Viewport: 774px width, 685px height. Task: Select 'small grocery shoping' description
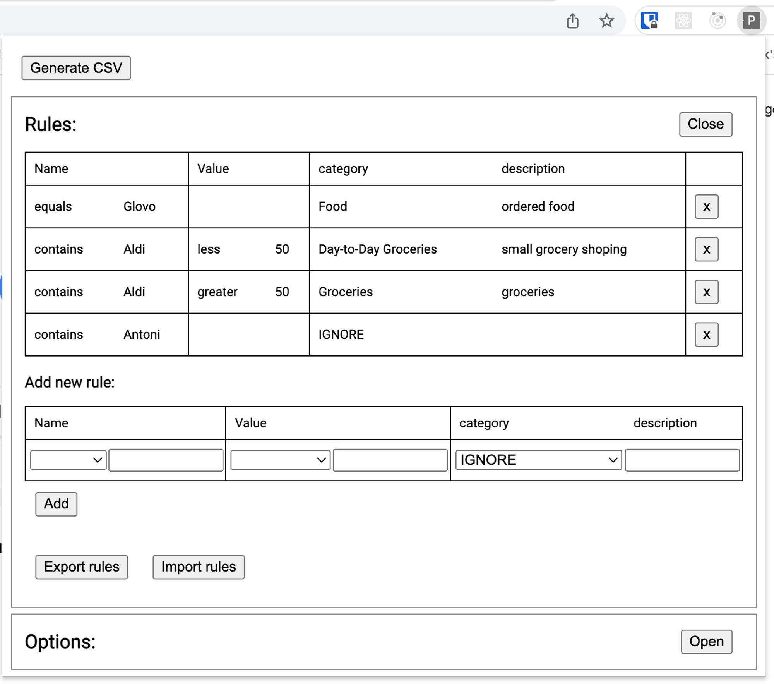(x=564, y=249)
